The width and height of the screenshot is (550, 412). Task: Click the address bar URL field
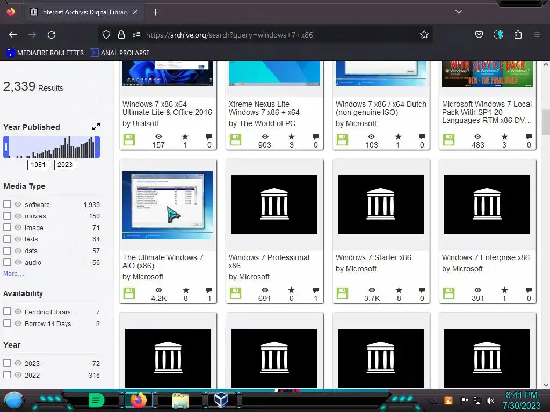[x=266, y=35]
